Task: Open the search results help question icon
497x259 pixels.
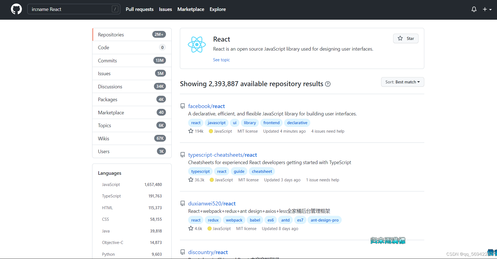Action: pos(328,84)
